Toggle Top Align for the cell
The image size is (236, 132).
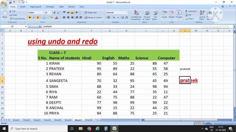tap(64, 12)
